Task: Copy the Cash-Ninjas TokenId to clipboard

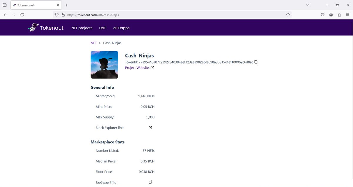Action: [256, 62]
